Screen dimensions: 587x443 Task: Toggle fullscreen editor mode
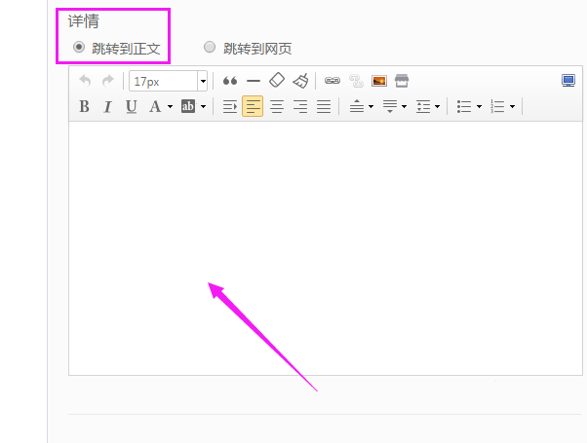[x=568, y=81]
